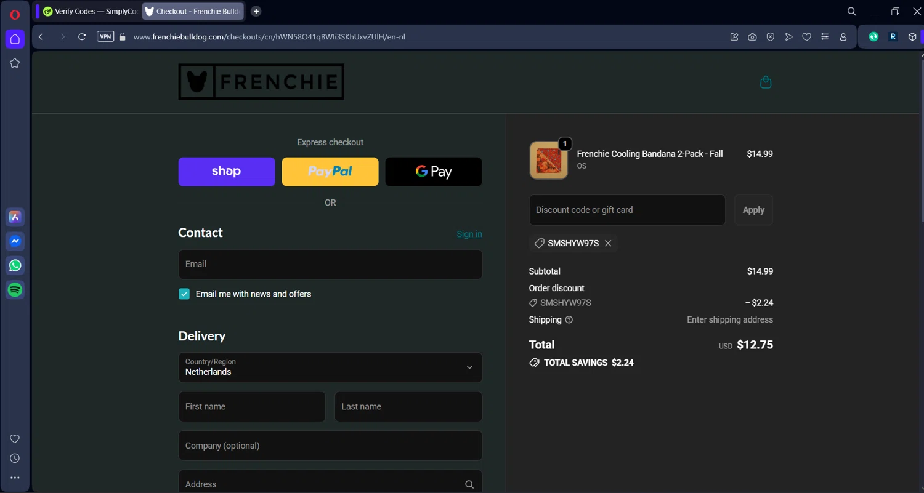Screen dimensions: 924x493
Task: Reload the checkout page
Action: tap(81, 37)
